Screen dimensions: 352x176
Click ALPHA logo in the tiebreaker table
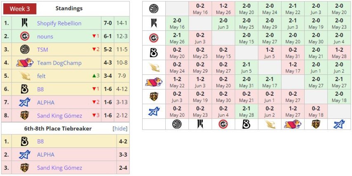25,155
